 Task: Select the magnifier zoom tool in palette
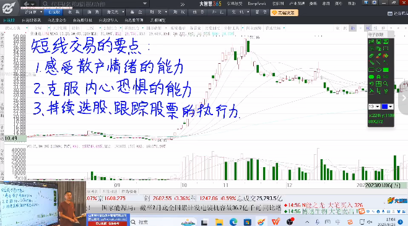tap(386, 84)
